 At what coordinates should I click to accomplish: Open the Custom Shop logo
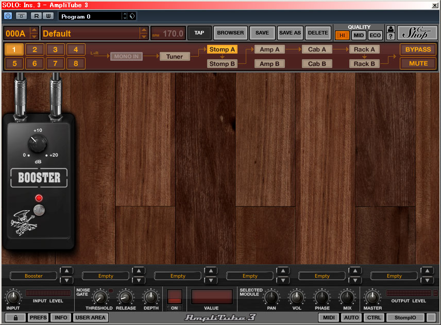point(417,32)
